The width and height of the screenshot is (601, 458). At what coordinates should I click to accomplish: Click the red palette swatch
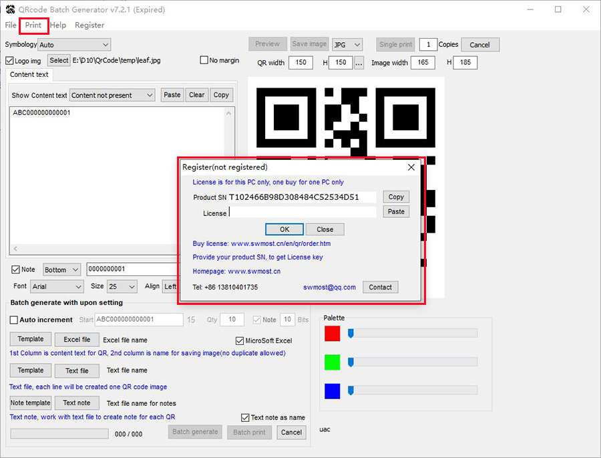(x=333, y=333)
